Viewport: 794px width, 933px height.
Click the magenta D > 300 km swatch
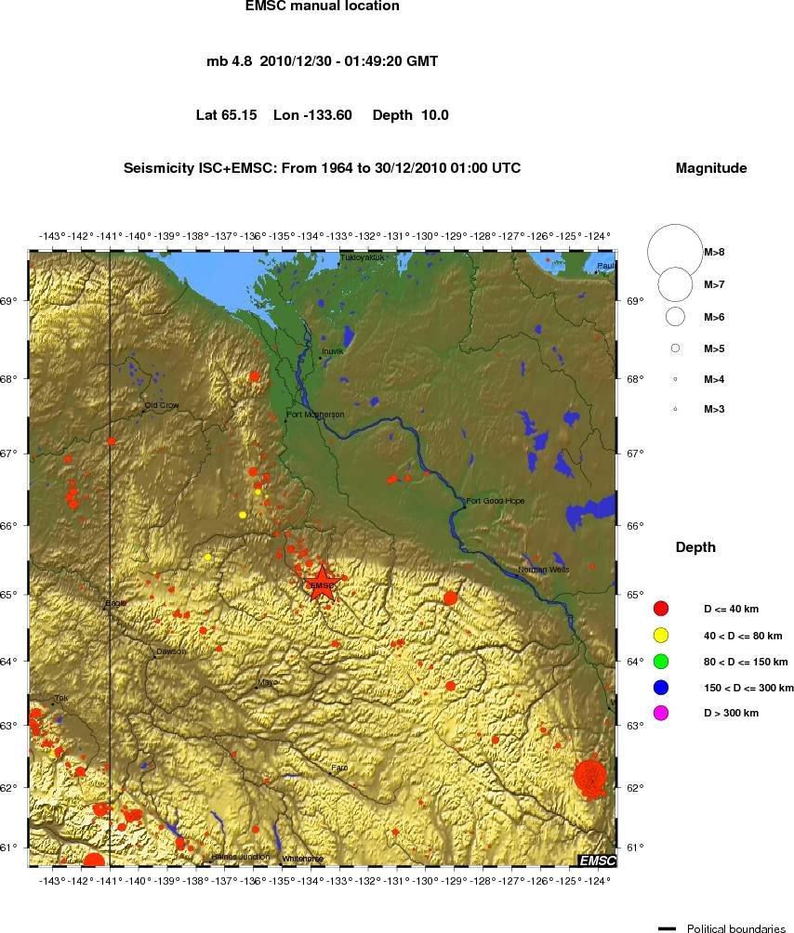pyautogui.click(x=661, y=714)
